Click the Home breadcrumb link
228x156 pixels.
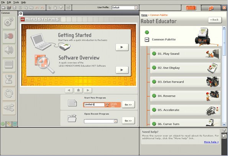[x=144, y=15]
